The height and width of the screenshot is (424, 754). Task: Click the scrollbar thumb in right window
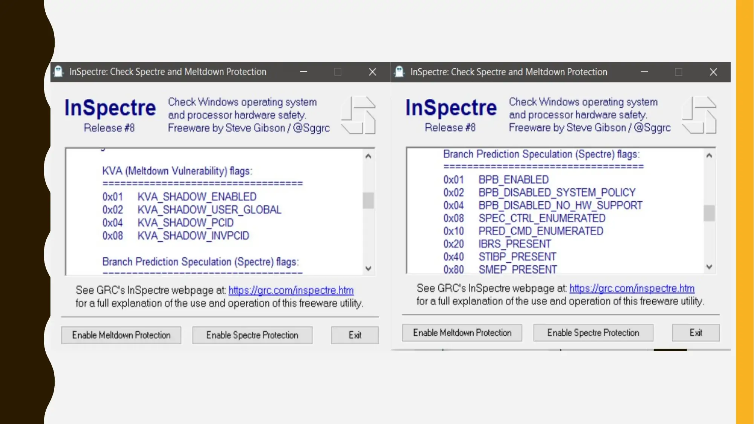(x=709, y=213)
